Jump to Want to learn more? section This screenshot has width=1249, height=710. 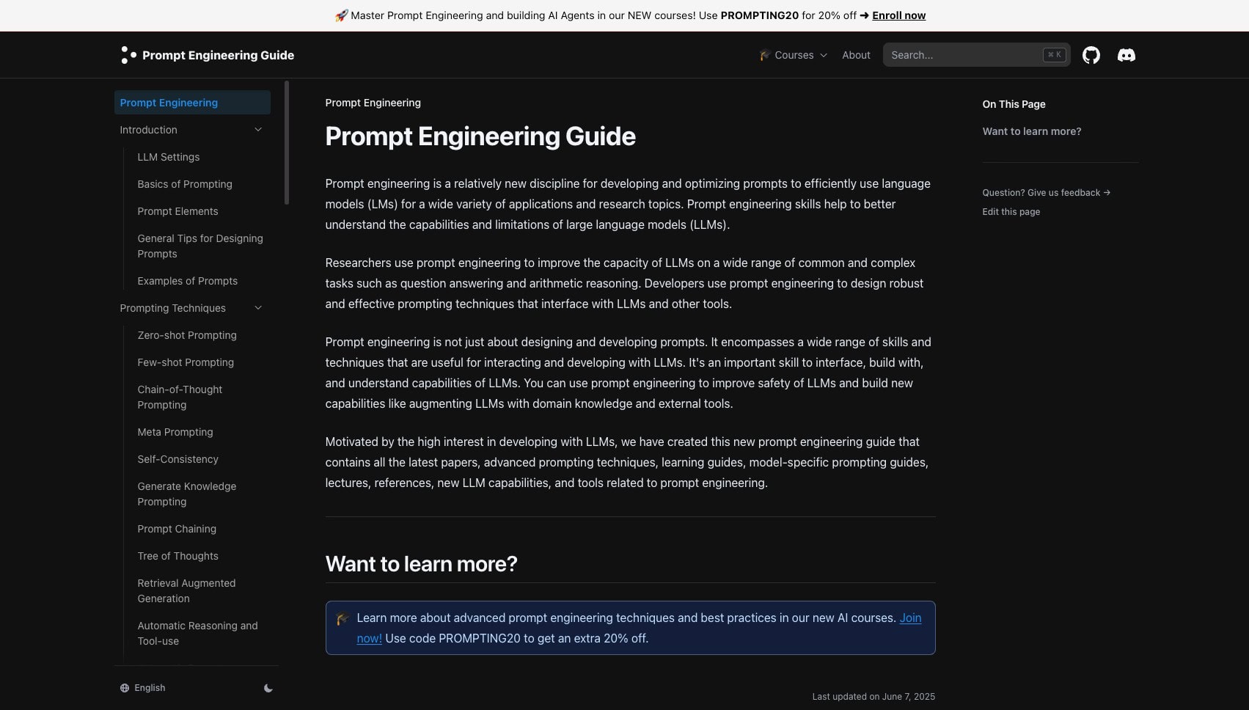pyautogui.click(x=1031, y=131)
